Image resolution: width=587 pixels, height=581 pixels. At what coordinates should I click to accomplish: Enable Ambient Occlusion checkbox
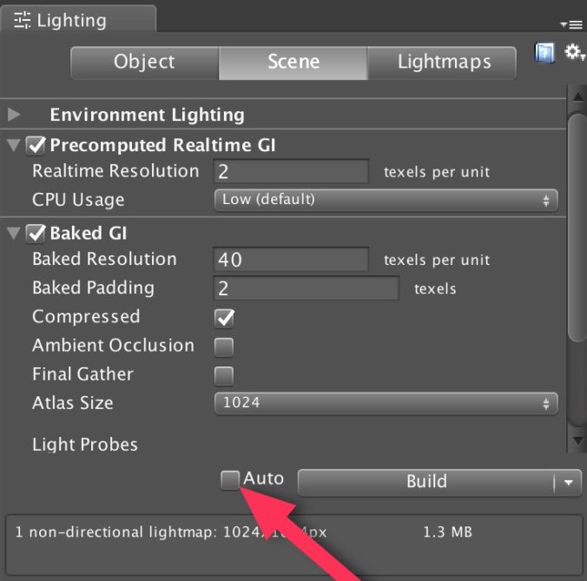point(224,347)
